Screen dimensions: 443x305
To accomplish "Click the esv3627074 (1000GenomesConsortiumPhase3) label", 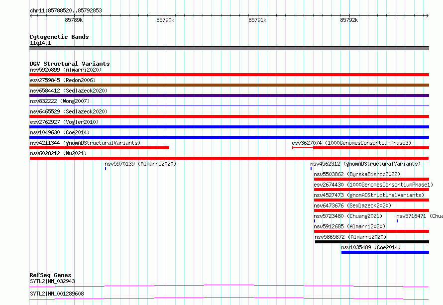I will [351, 143].
